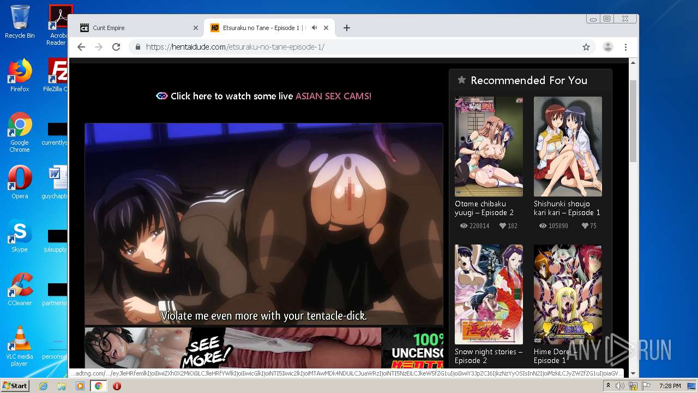
Task: Select the julsupply desktop file
Action: 56,241
